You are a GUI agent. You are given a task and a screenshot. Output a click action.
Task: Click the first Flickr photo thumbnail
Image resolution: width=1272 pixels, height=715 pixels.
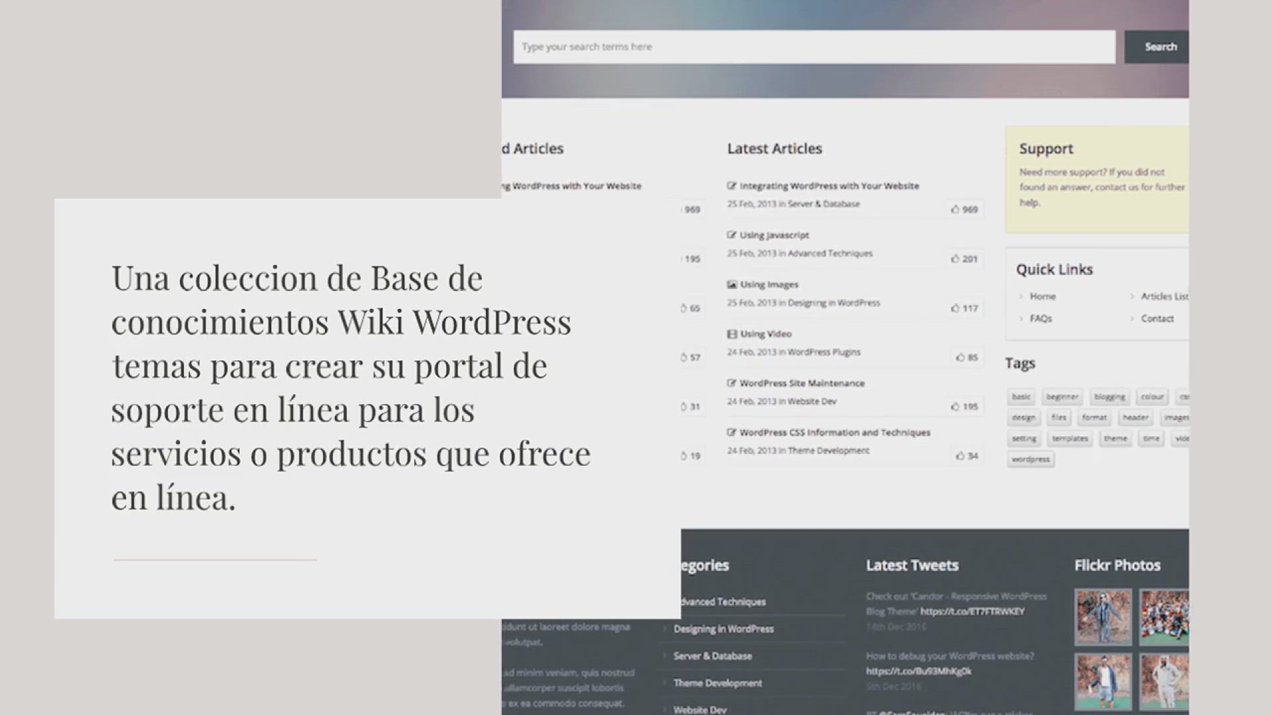[x=1103, y=616]
